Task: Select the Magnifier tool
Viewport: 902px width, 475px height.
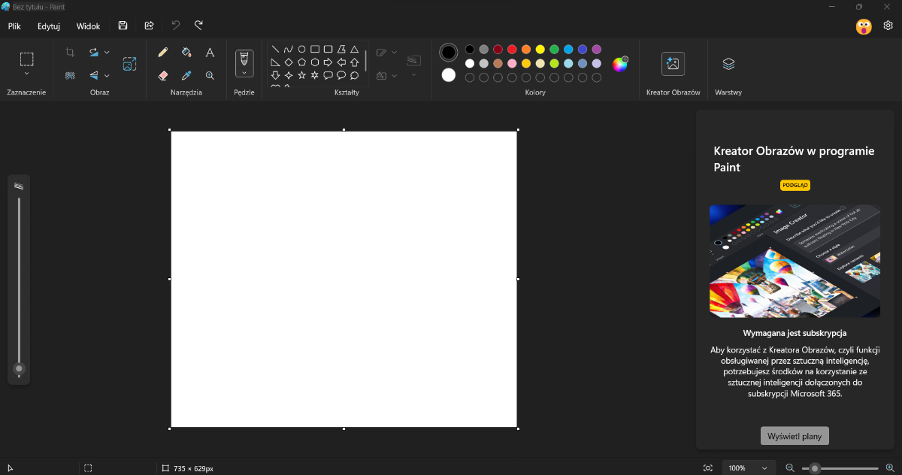Action: (x=210, y=75)
